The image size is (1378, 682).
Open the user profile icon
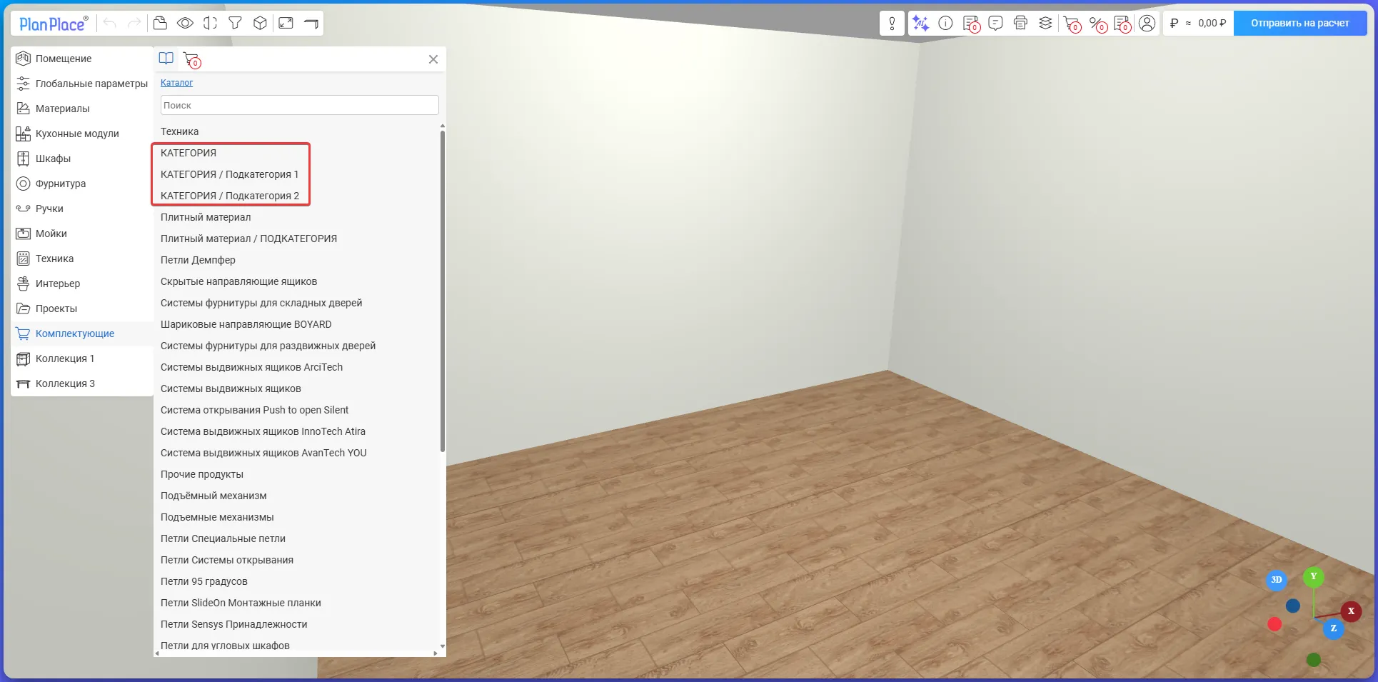(1147, 24)
